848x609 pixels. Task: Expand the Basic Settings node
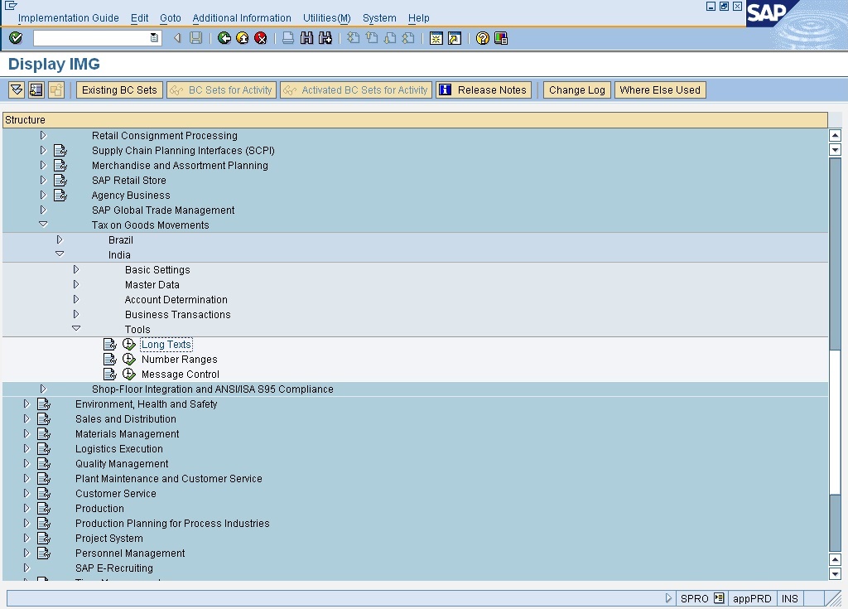[x=76, y=269]
